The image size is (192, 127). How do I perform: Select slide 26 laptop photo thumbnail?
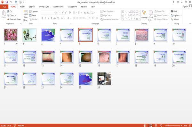[104, 79]
